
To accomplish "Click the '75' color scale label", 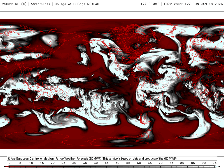I will [x=171, y=163].
